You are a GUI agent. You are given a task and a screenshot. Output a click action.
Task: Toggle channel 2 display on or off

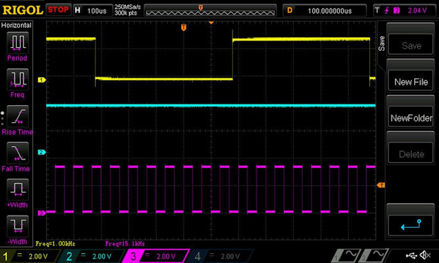[70, 256]
